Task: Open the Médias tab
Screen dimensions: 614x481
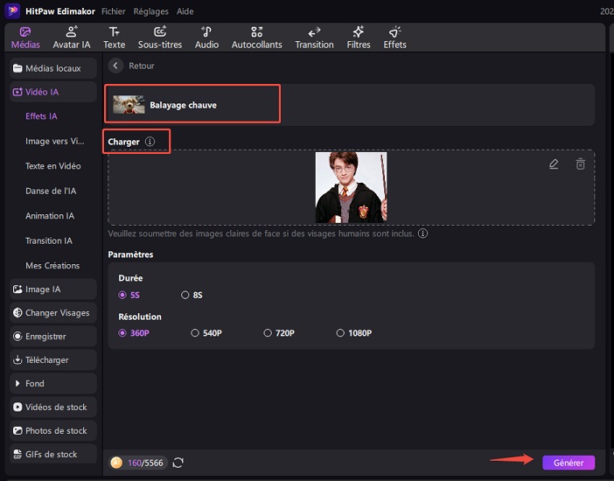Action: [x=25, y=38]
